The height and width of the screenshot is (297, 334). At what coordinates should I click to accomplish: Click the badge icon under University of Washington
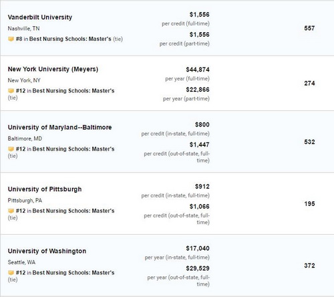pos(11,272)
